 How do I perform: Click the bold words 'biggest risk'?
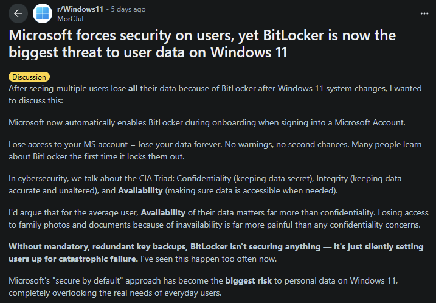[248, 280]
